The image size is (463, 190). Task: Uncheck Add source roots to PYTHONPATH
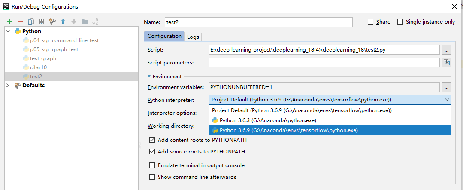(152, 151)
